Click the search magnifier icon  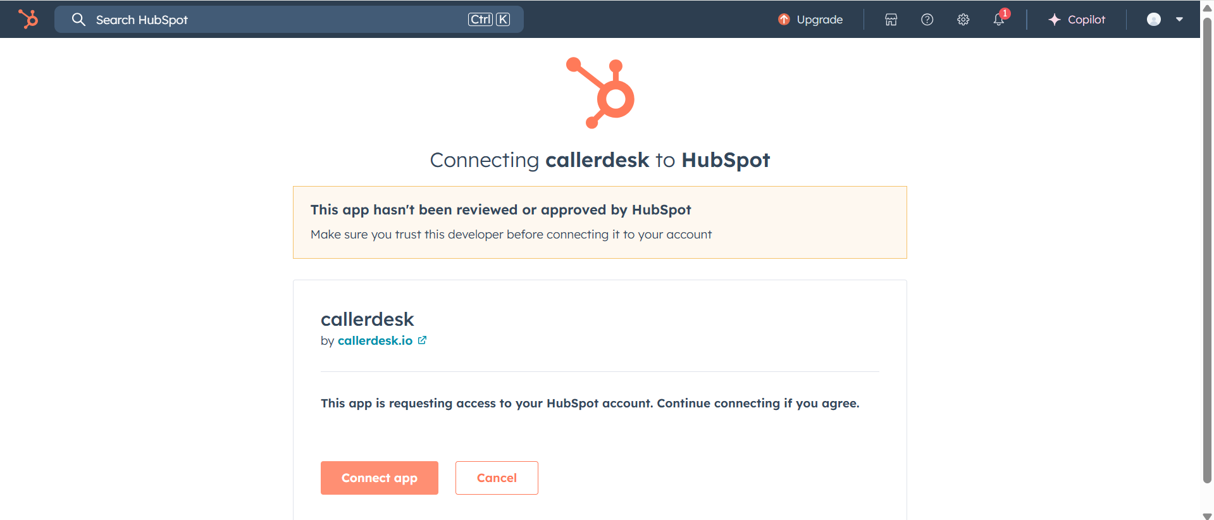(78, 20)
